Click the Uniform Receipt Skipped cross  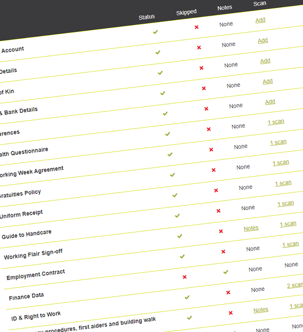(216, 191)
